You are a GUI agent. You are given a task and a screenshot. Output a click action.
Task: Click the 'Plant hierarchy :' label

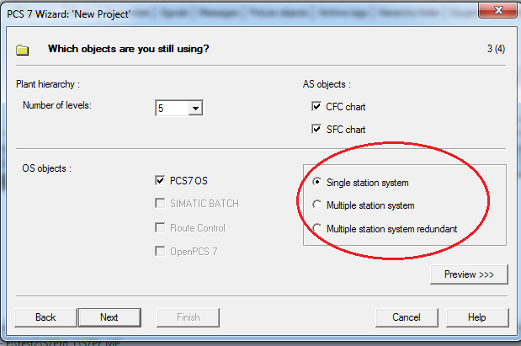48,84
